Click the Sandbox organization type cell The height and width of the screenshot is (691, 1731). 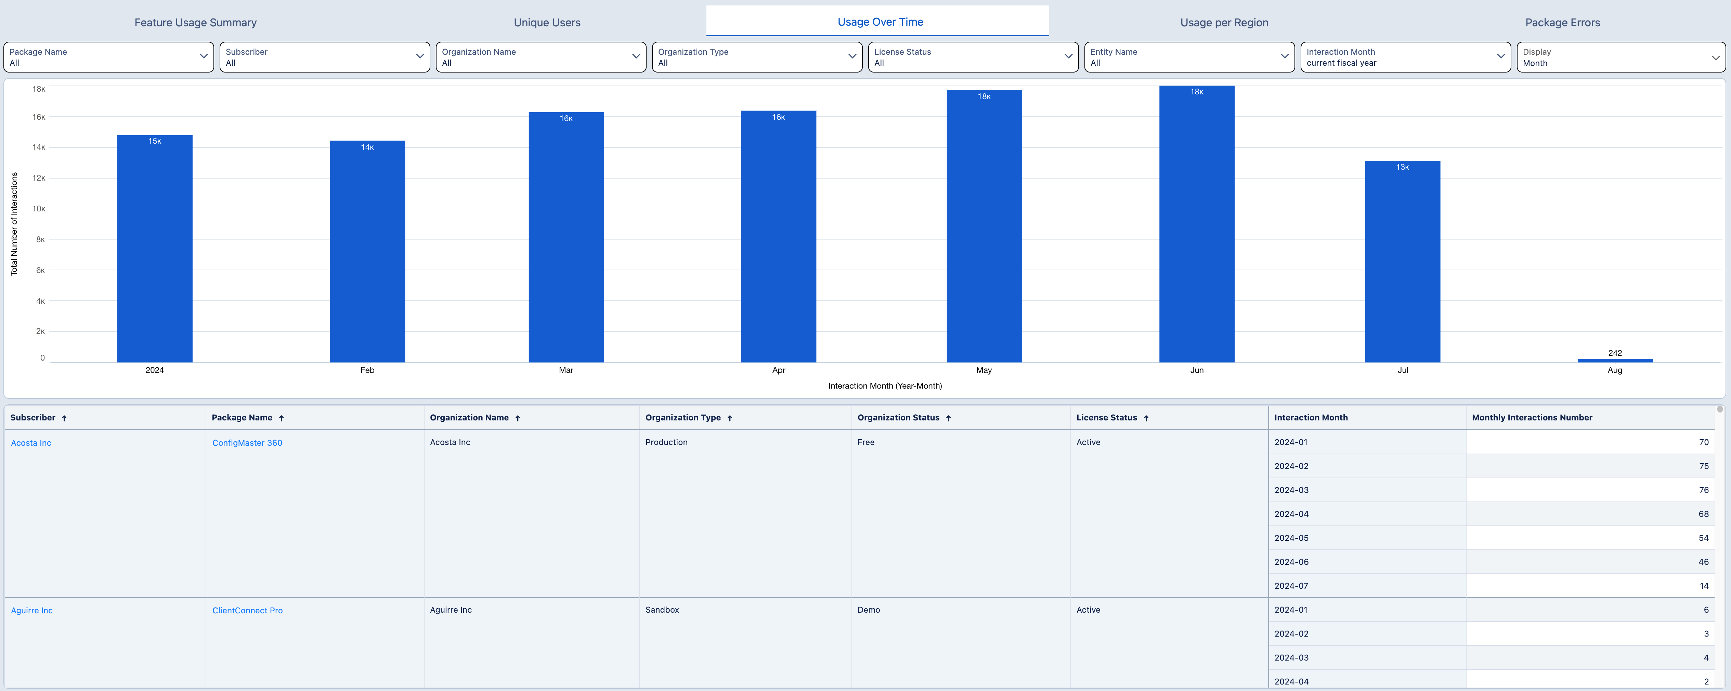(745, 643)
